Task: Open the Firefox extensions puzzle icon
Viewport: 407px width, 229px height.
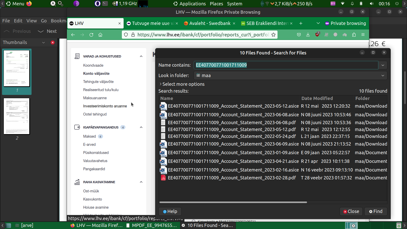Action: click(354, 35)
